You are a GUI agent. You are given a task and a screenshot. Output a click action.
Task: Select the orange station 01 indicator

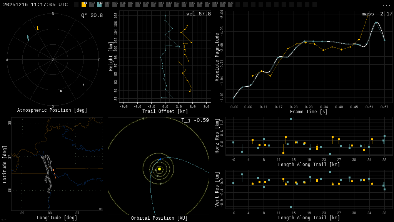coord(84,5)
